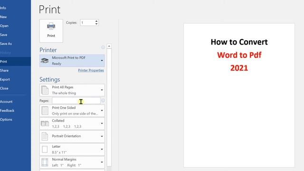
Task: Open the Printer Properties link
Action: coord(91,70)
